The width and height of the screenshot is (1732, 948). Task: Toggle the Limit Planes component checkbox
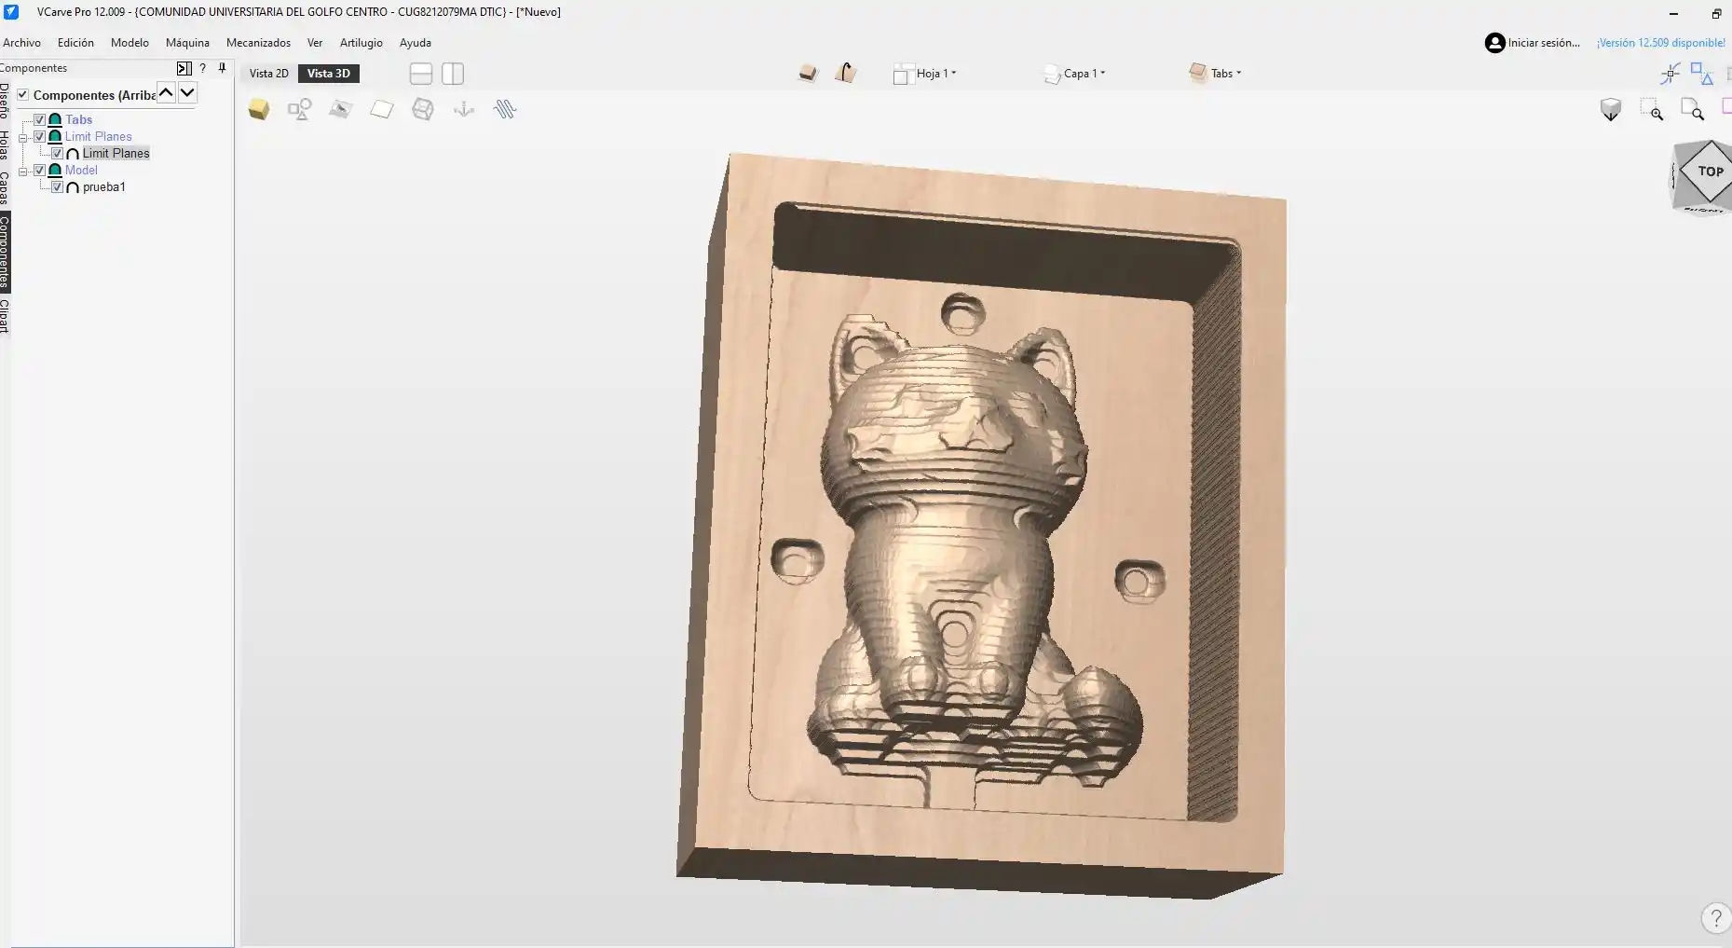[58, 153]
